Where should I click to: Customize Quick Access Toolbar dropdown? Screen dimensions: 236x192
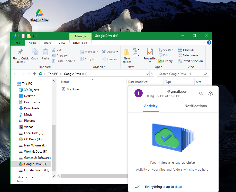34,36
